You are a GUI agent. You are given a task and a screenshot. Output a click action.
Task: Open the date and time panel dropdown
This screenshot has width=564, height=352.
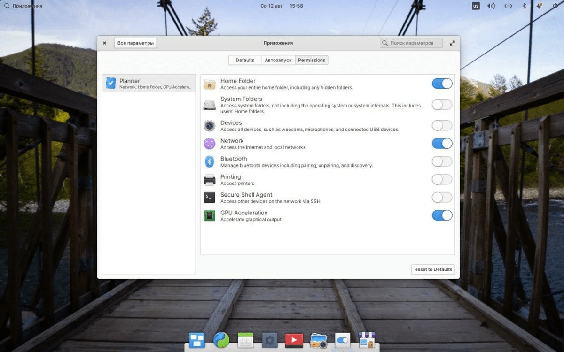282,6
